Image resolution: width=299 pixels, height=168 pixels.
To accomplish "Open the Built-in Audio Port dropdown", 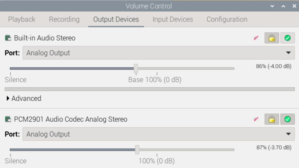I will point(159,53).
